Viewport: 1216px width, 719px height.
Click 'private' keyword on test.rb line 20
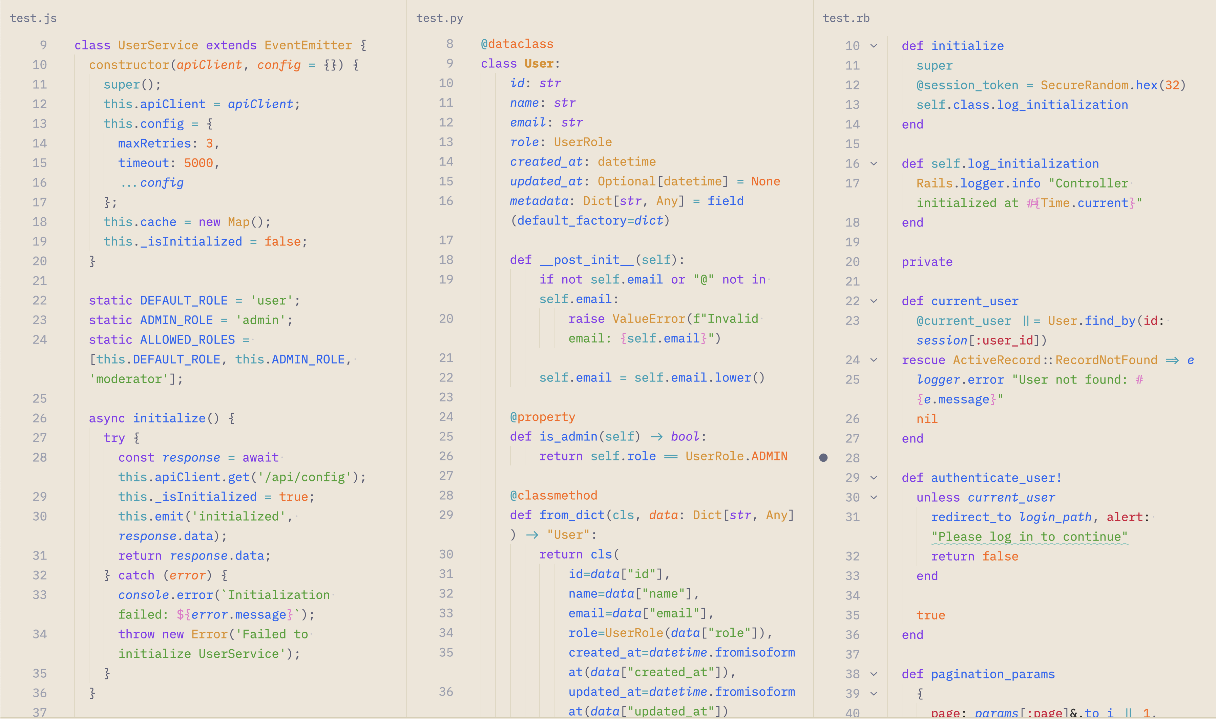click(927, 262)
